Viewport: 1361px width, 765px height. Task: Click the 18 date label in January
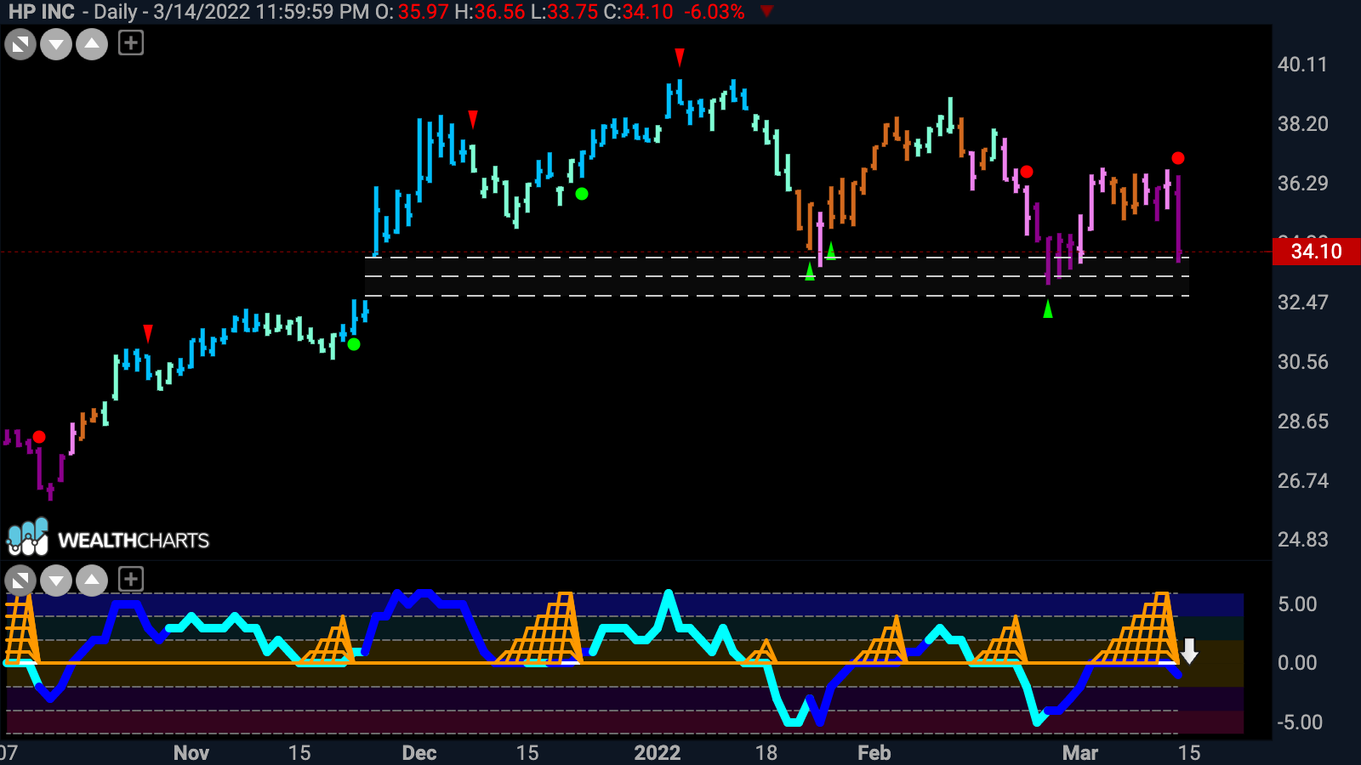tap(766, 753)
